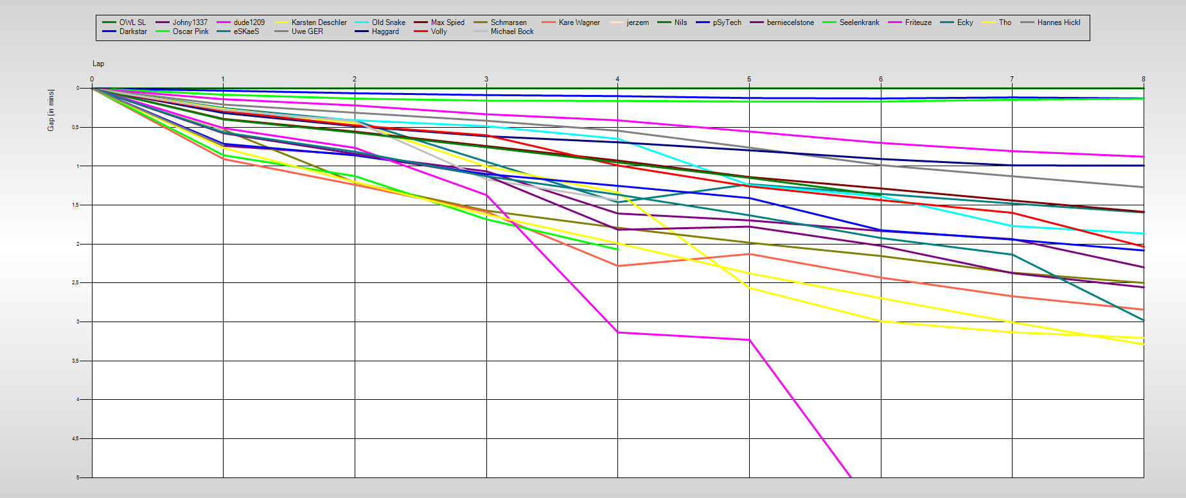Click the orange Kare Wagner color swatch

click(549, 22)
